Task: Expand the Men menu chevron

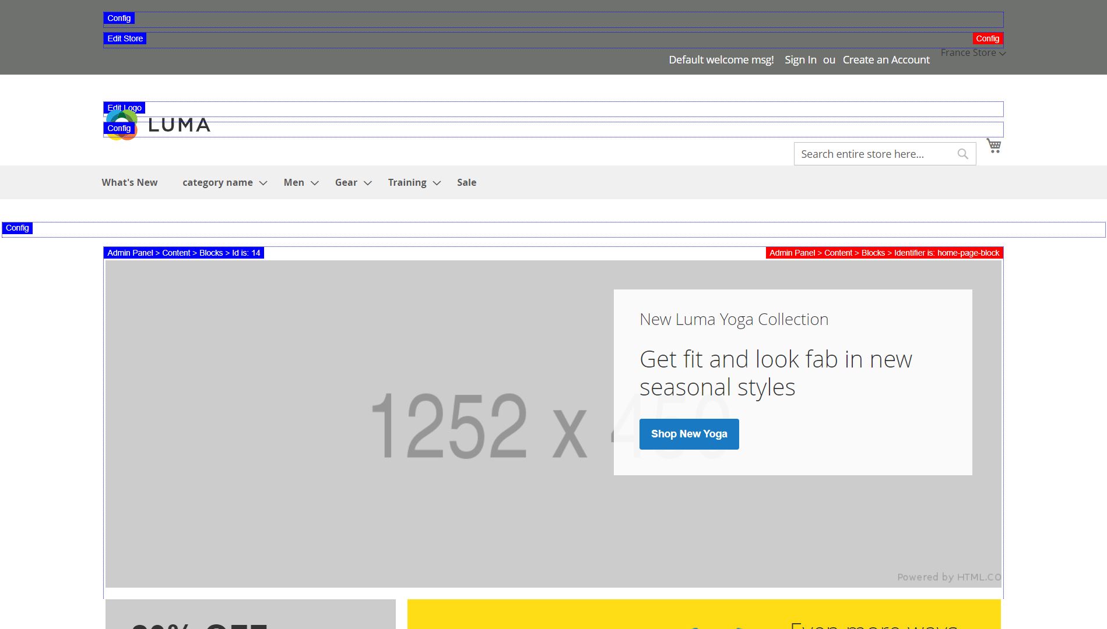Action: tap(315, 183)
